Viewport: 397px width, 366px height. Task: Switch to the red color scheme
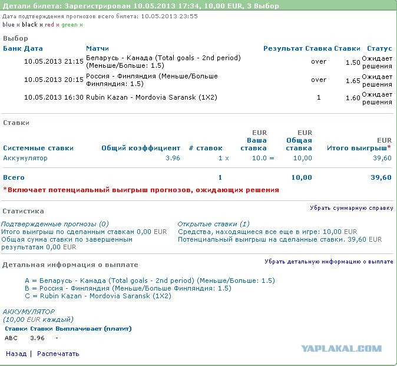click(x=49, y=25)
